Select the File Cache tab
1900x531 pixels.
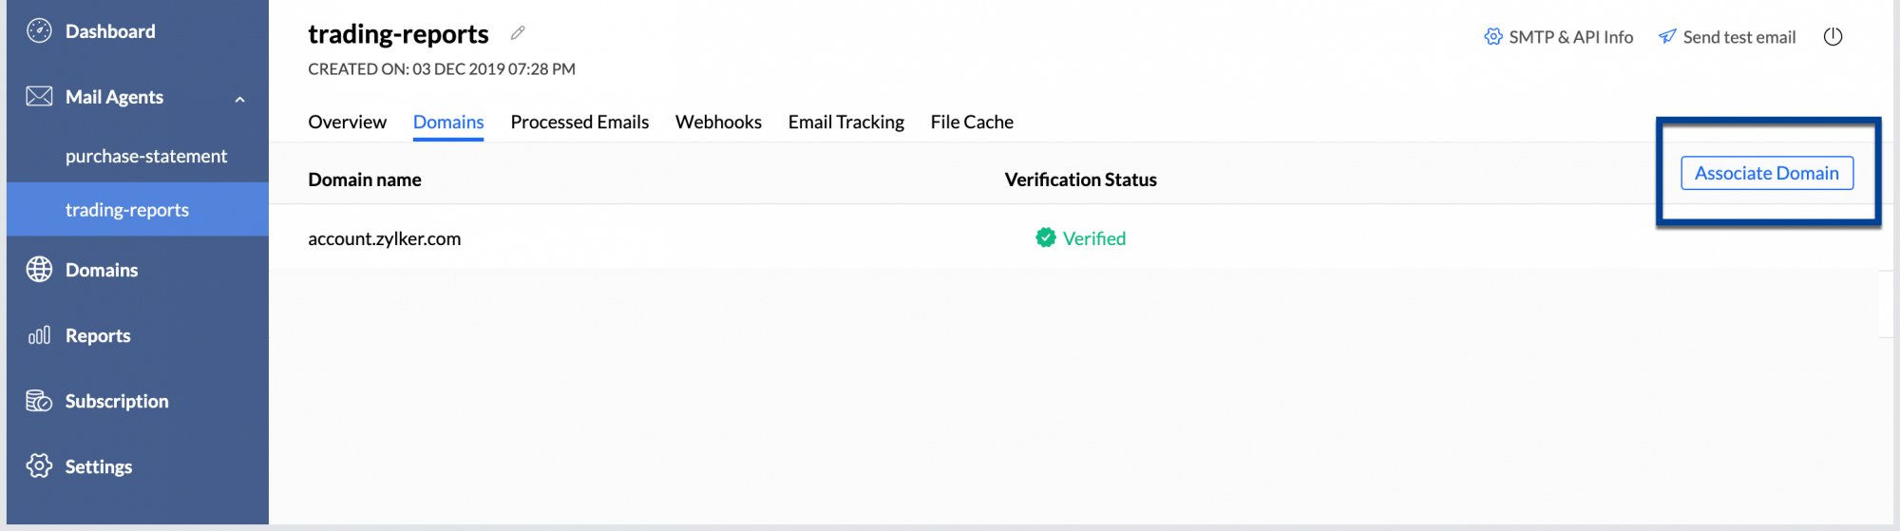tap(972, 123)
